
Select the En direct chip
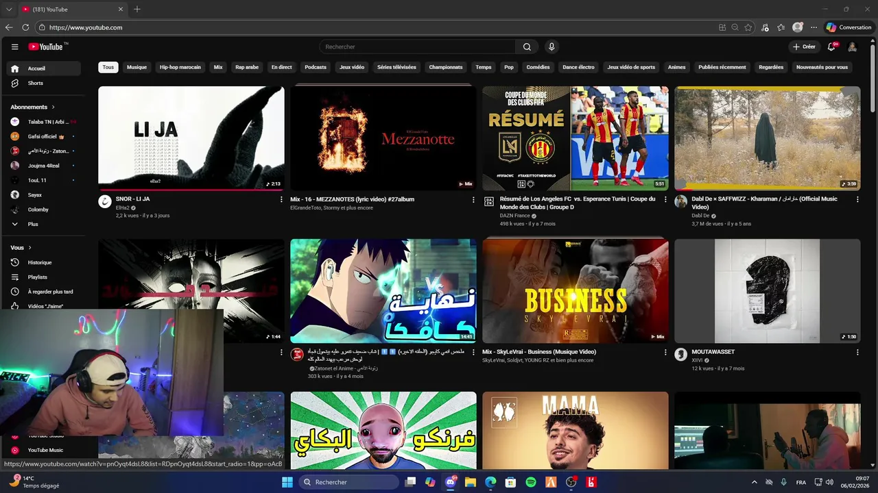pyautogui.click(x=281, y=67)
